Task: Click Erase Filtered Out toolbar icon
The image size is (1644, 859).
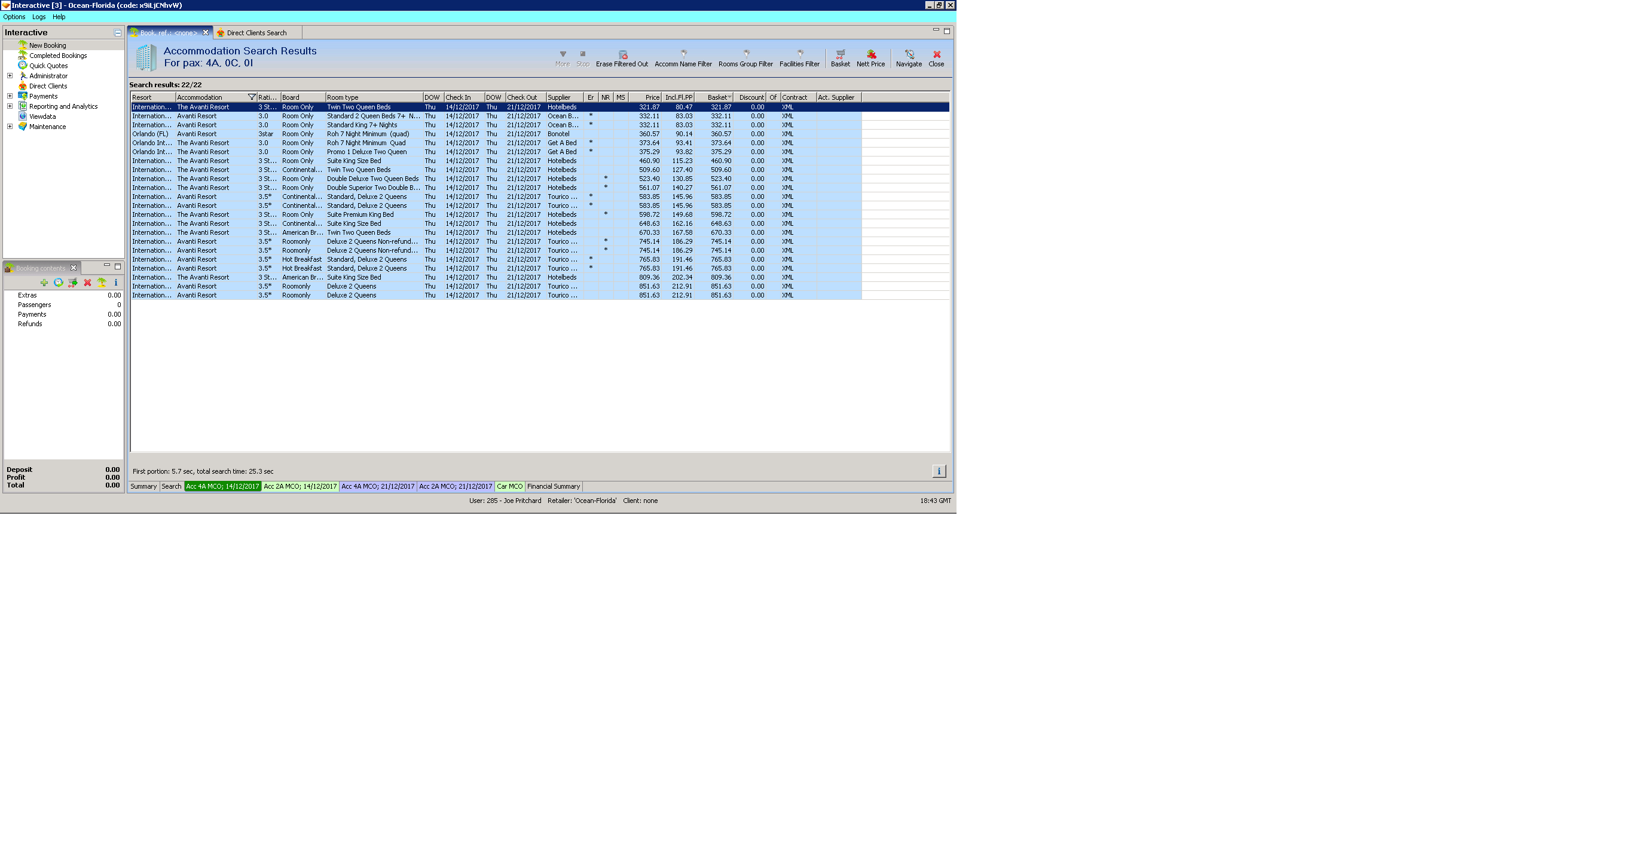Action: coord(622,58)
